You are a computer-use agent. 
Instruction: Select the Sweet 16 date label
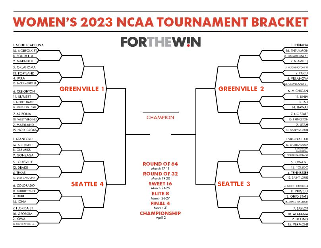160,188
